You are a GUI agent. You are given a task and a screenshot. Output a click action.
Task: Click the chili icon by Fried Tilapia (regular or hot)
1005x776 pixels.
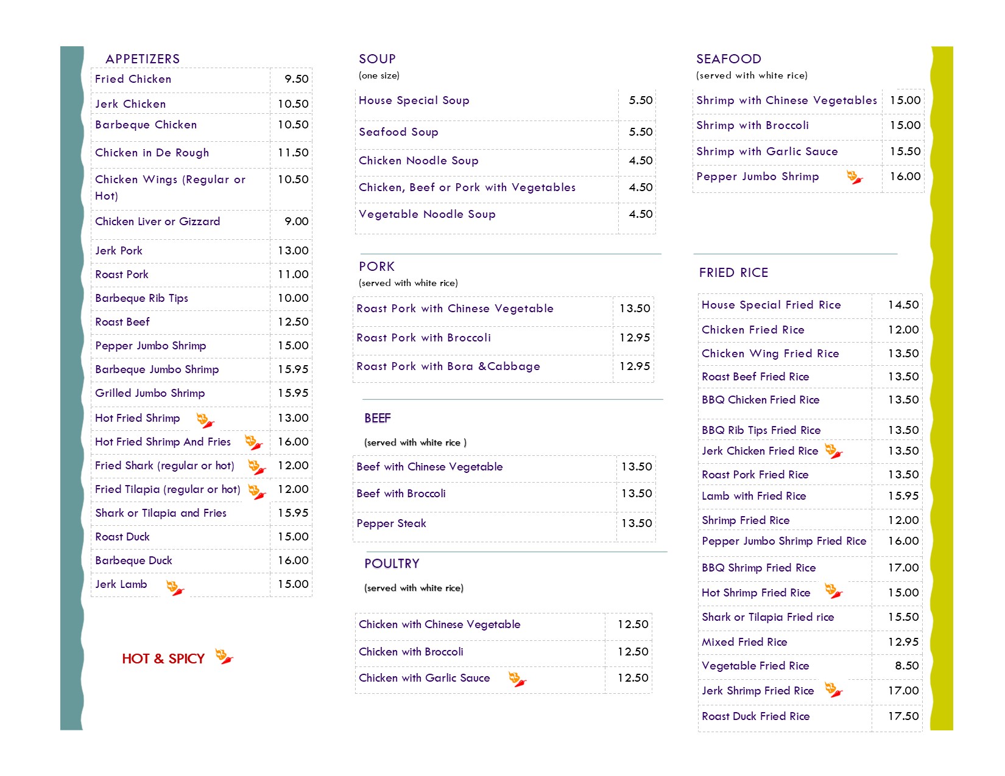coord(256,491)
